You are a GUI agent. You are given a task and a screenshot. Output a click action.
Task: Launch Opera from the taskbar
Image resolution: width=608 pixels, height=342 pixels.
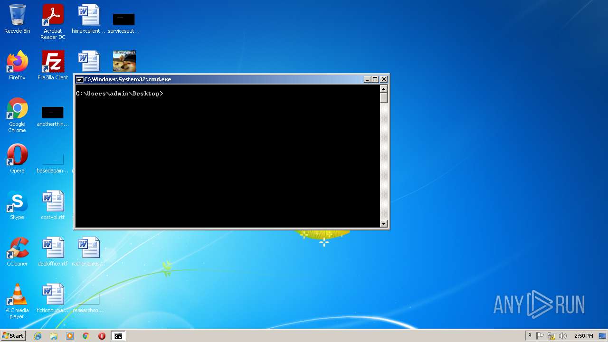point(102,336)
